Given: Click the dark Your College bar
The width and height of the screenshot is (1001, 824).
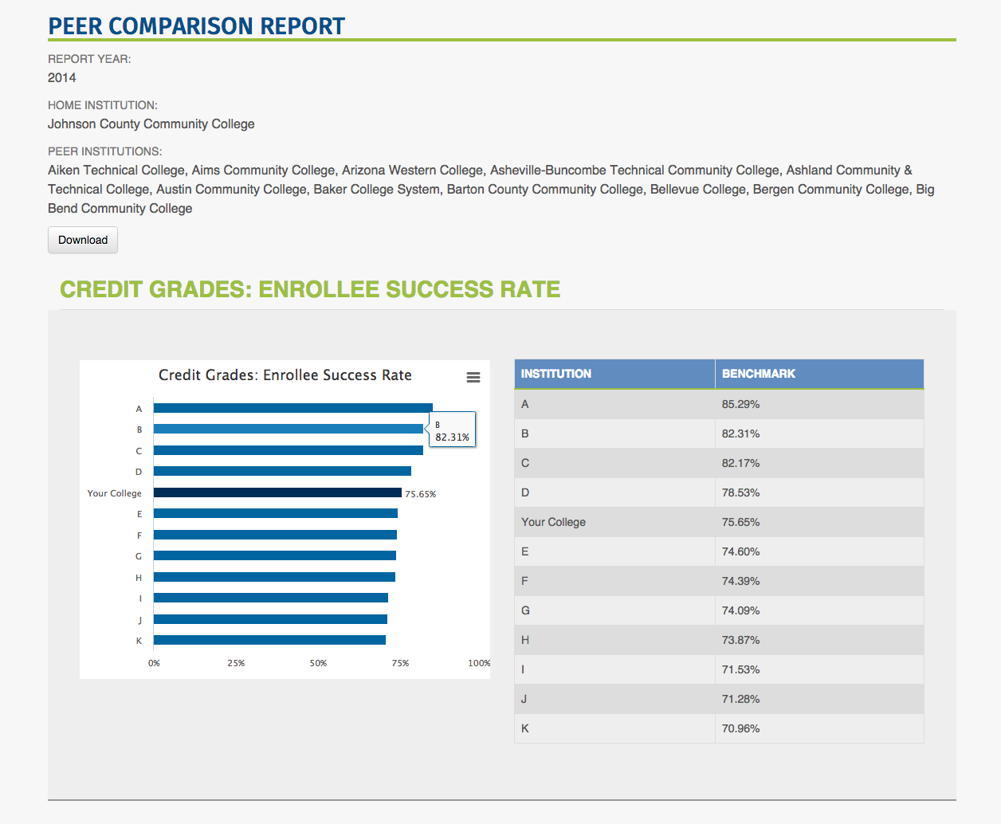Looking at the screenshot, I should pyautogui.click(x=277, y=492).
